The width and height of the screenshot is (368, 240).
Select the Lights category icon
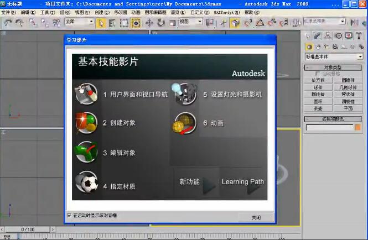[x=326, y=47]
